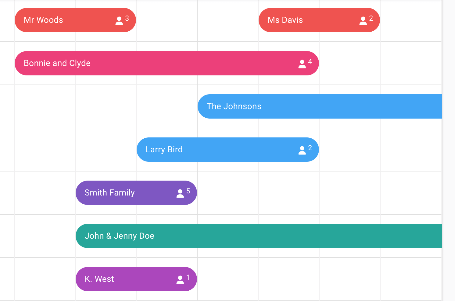Screen dimensions: 455x301
Task: Click the guest icon on K. West booking
Action: click(180, 280)
